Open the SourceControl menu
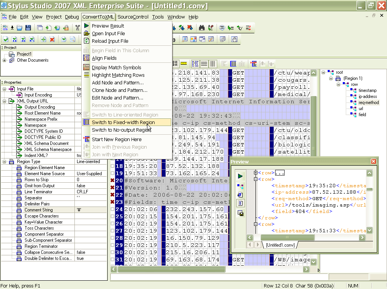 (133, 17)
